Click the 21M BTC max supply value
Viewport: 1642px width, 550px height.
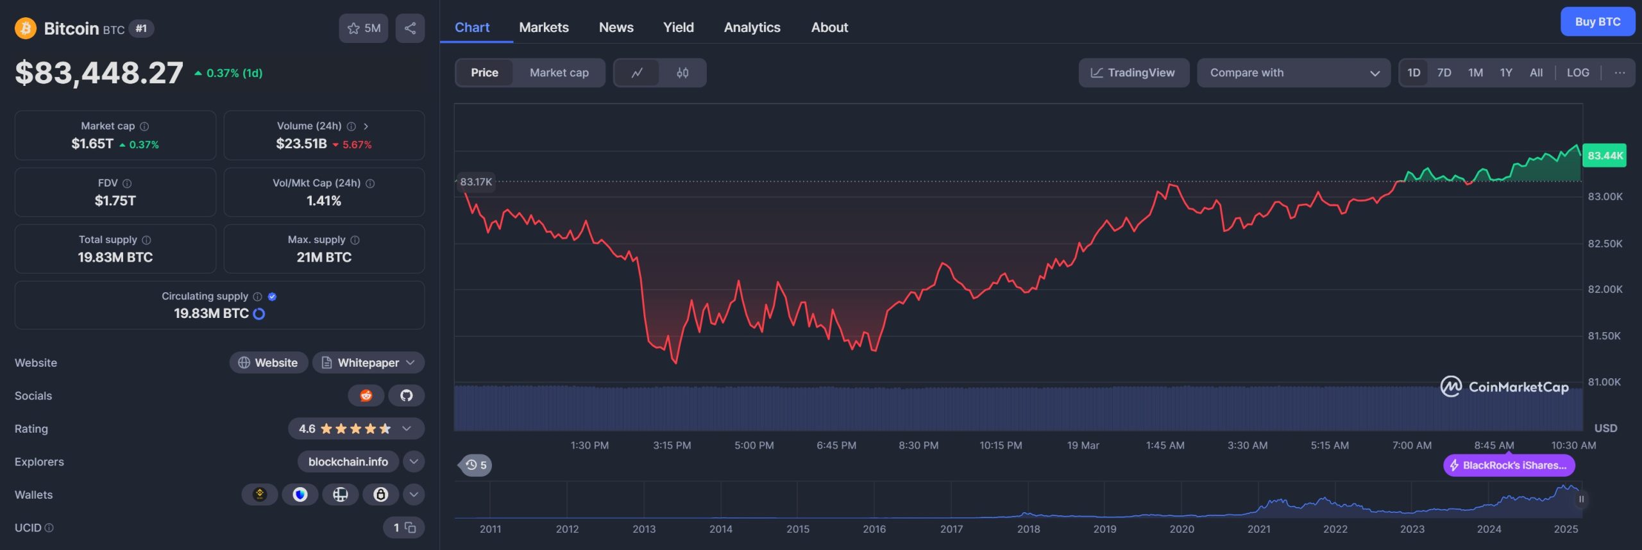(x=324, y=257)
